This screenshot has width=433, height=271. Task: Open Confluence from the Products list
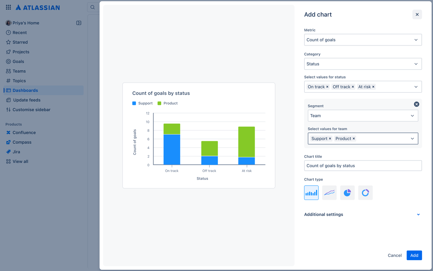coord(24,132)
